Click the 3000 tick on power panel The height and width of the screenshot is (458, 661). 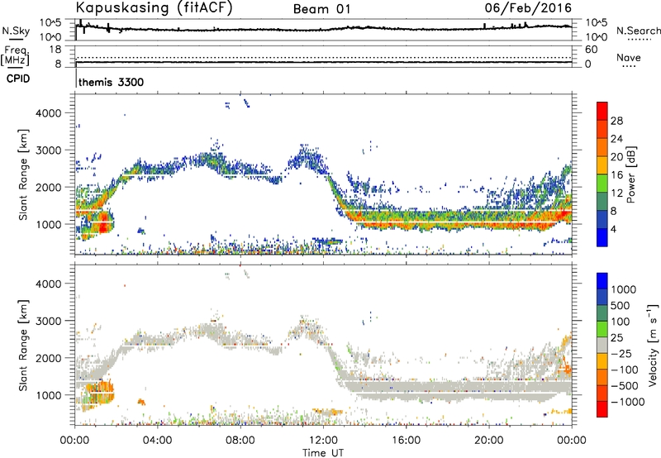pos(49,150)
